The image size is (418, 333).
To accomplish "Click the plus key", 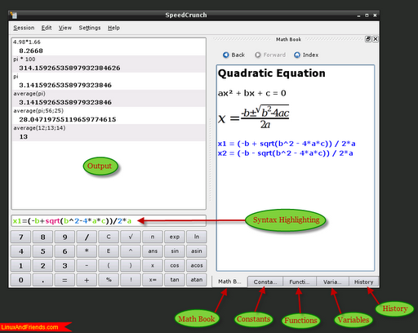I will [x=87, y=280].
